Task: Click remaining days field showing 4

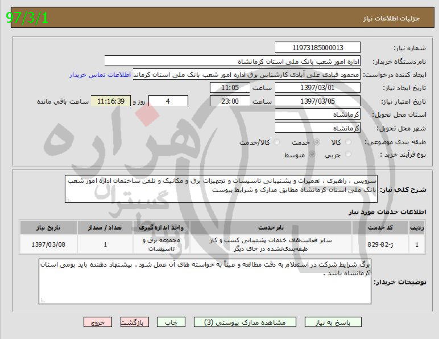Action: [168, 101]
